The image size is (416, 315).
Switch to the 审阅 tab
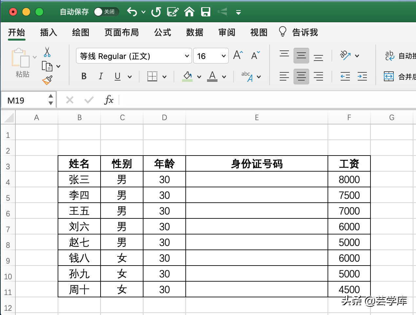click(x=227, y=32)
